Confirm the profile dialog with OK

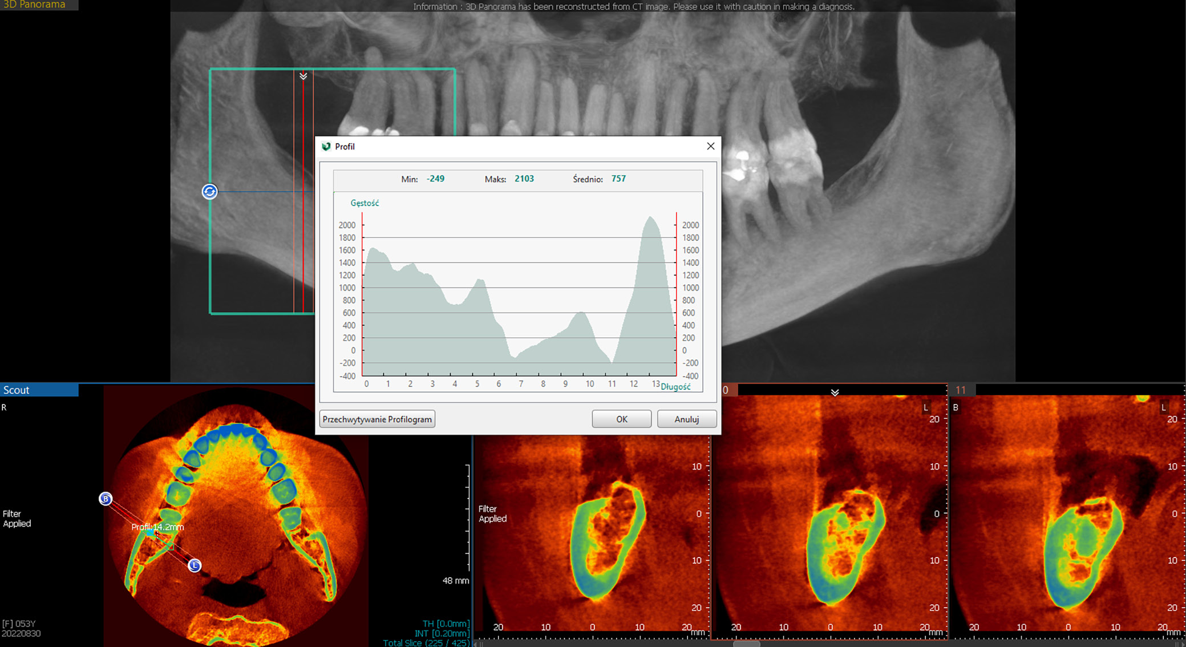[x=621, y=419]
